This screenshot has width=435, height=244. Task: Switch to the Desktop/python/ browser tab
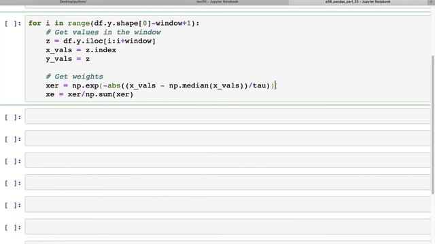coord(73,2)
